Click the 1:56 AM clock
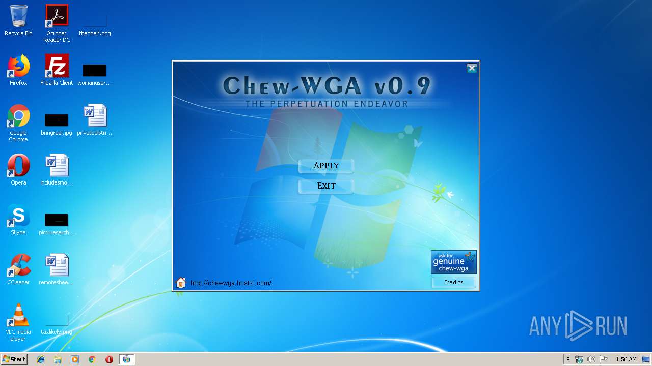This screenshot has height=366, width=652. pyautogui.click(x=626, y=359)
